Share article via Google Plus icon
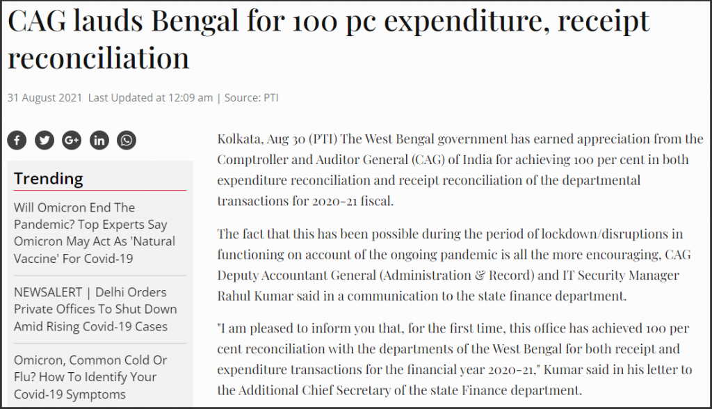The height and width of the screenshot is (409, 712). pos(72,140)
